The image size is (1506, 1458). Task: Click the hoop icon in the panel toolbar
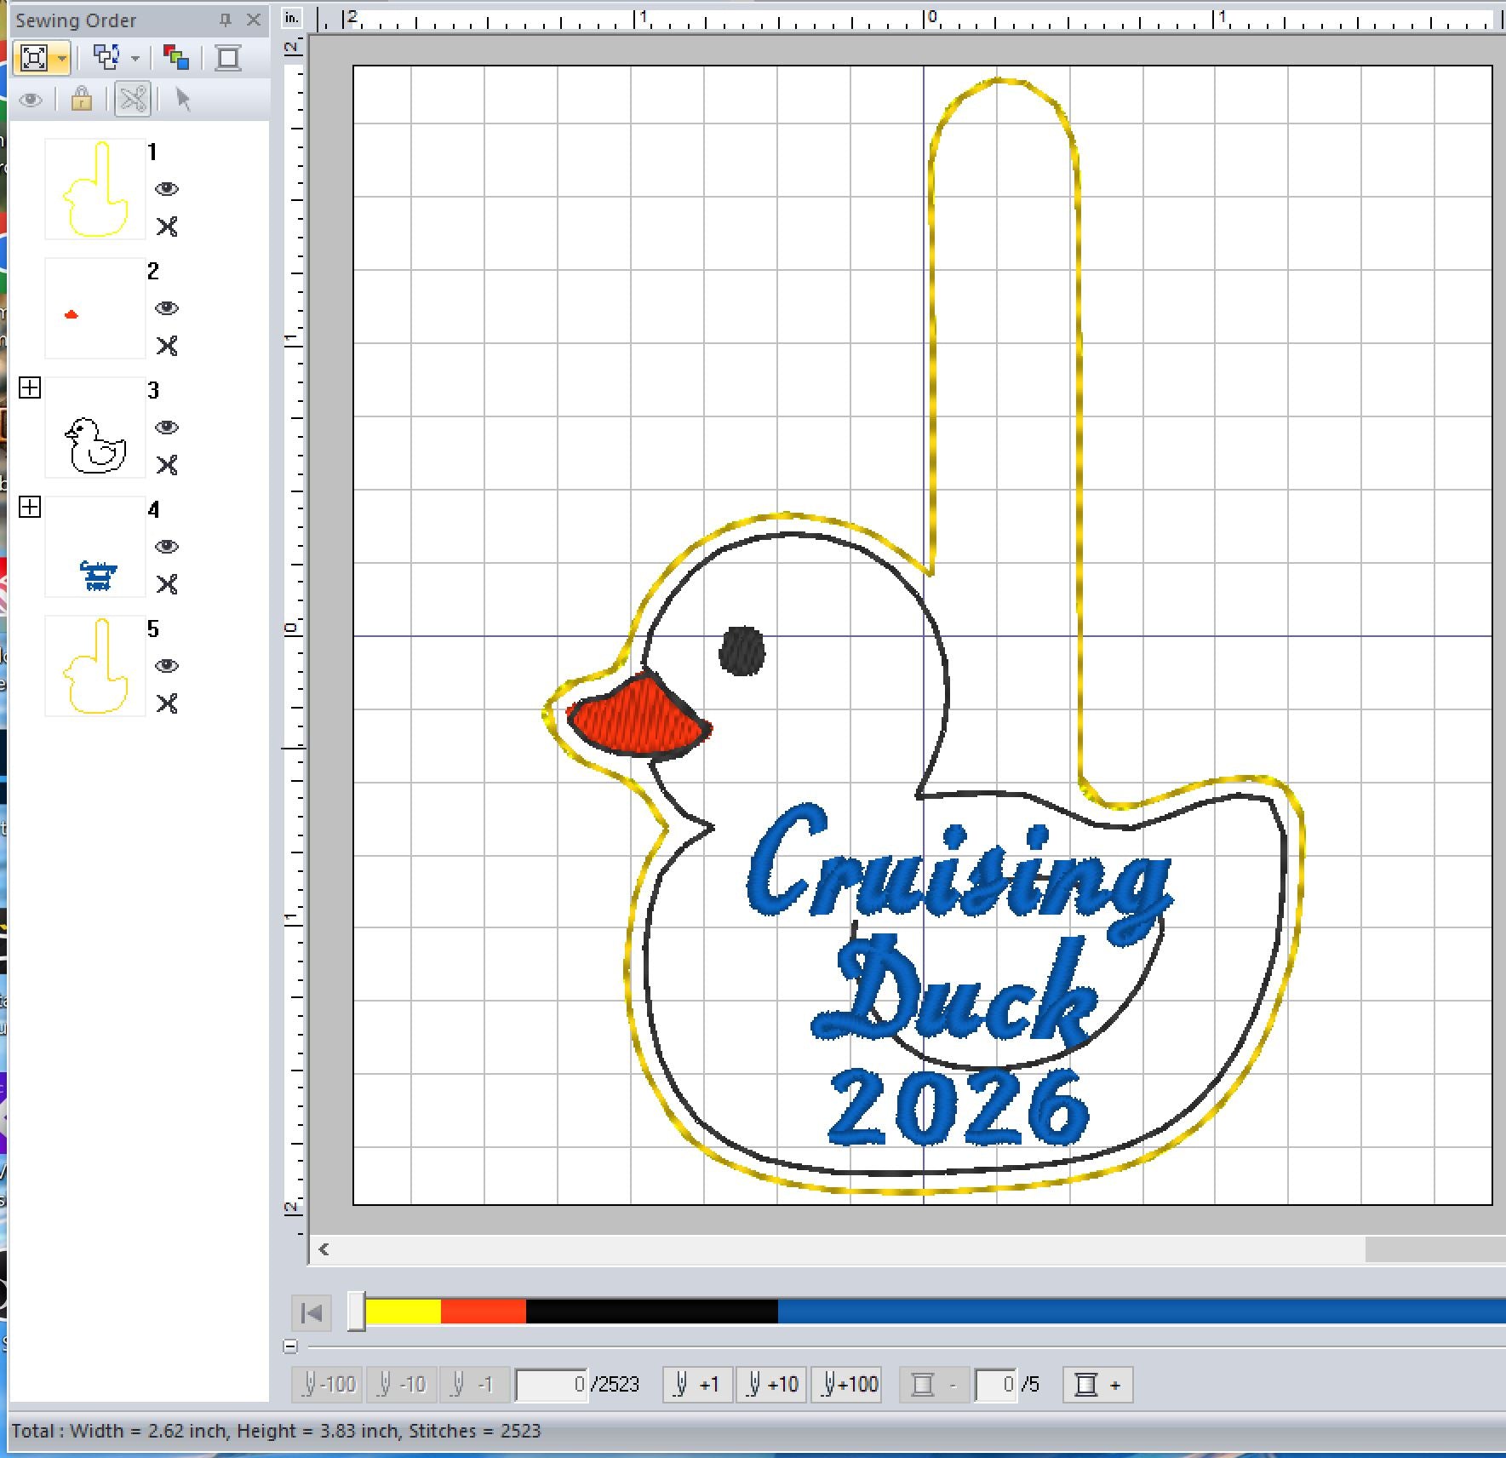pyautogui.click(x=227, y=58)
